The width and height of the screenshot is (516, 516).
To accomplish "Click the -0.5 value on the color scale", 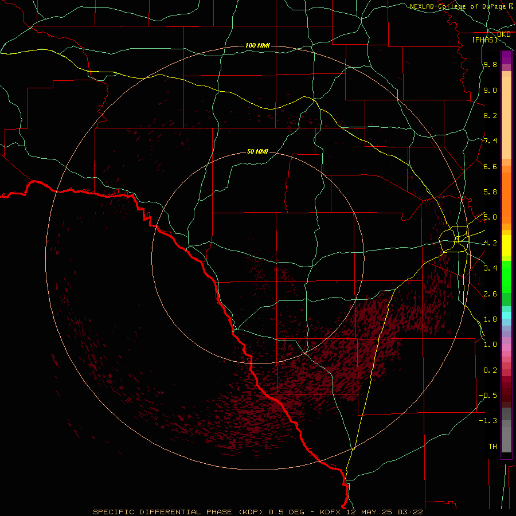I will (488, 396).
